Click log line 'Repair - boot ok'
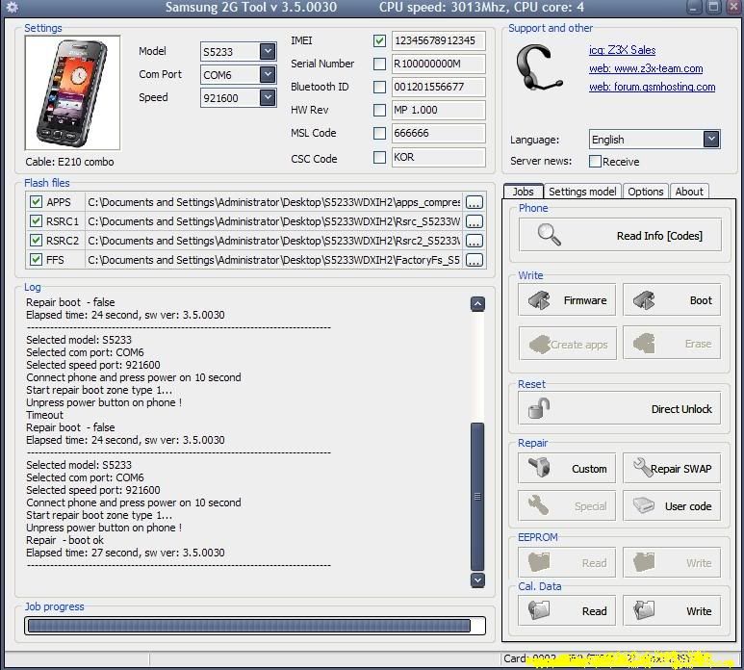Viewport: 744px width, 670px height. pyautogui.click(x=65, y=540)
